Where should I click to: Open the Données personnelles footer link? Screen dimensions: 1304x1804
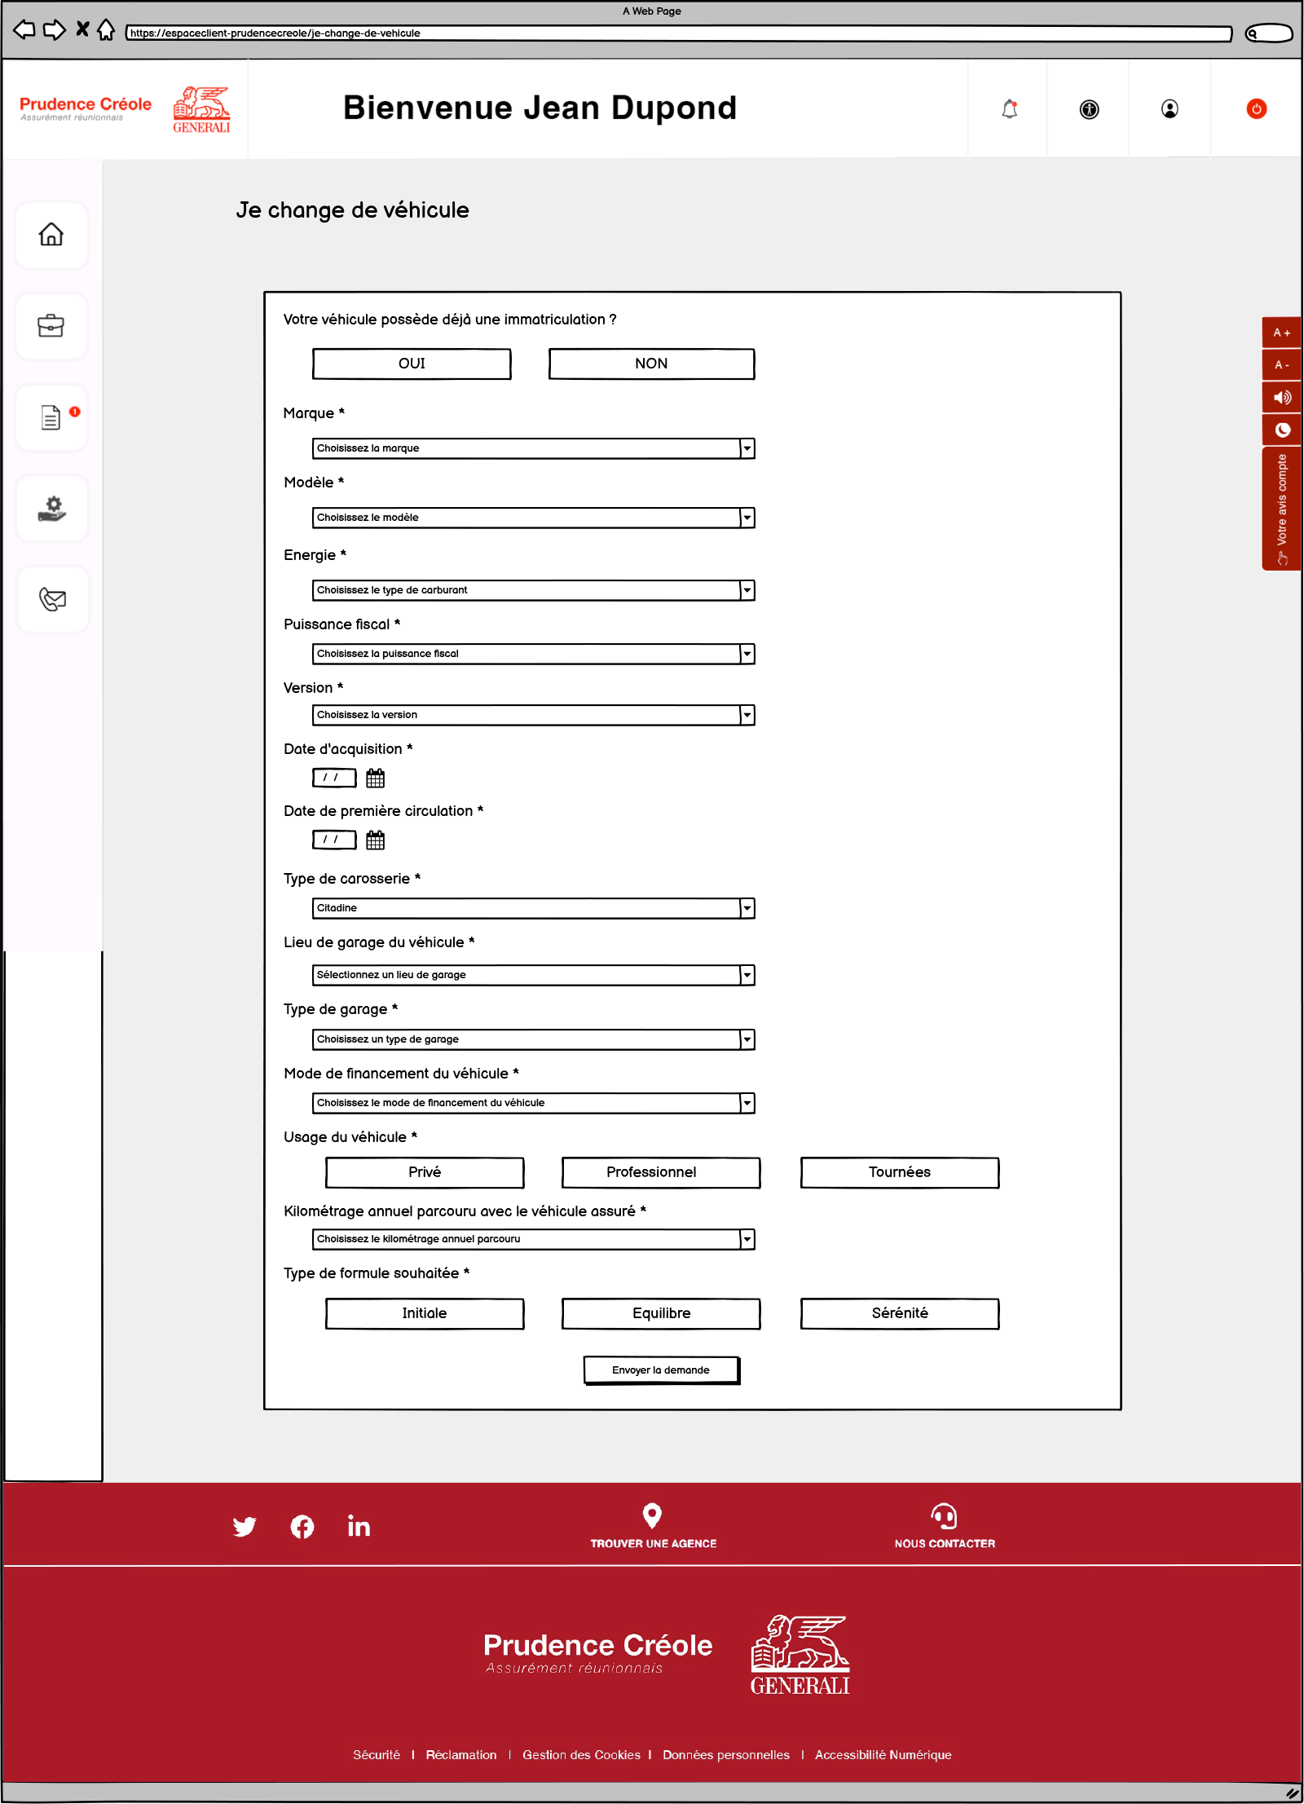[725, 1755]
